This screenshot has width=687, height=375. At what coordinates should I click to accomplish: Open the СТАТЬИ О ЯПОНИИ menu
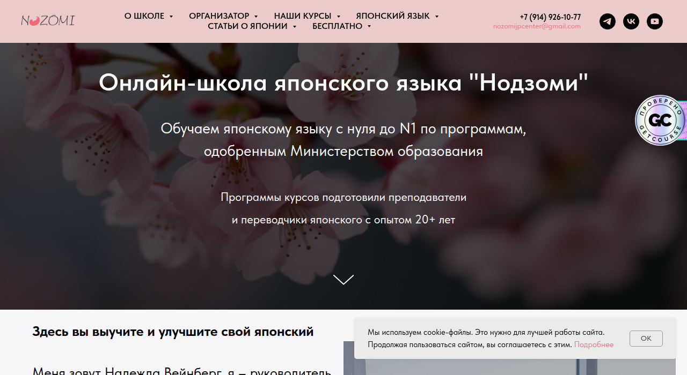247,26
